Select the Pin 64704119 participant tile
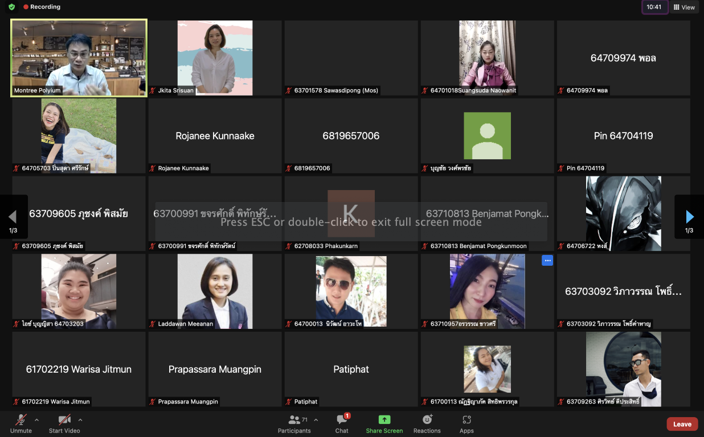 click(x=624, y=135)
